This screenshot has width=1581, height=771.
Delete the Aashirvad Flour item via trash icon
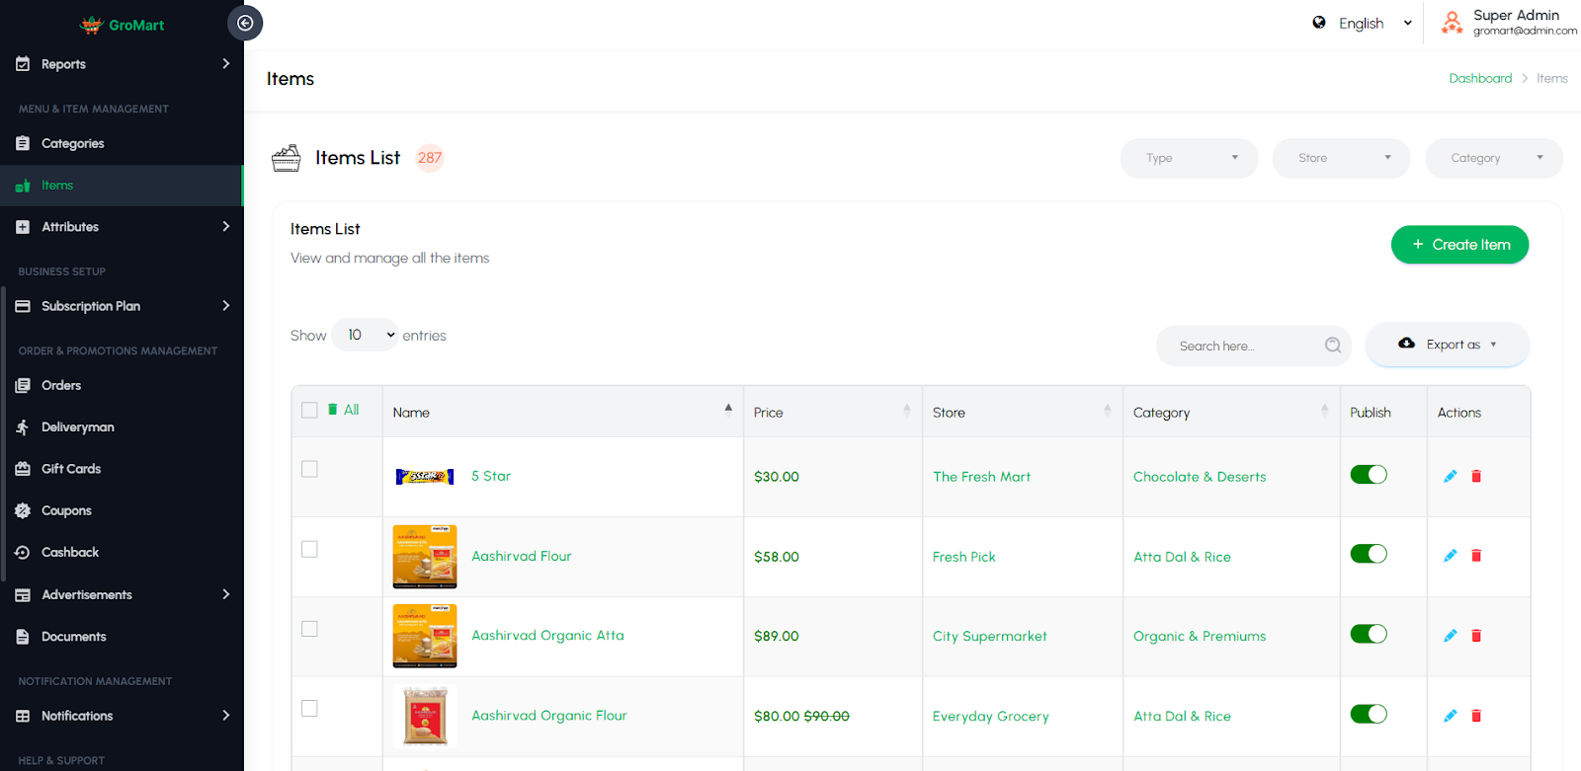(1476, 556)
